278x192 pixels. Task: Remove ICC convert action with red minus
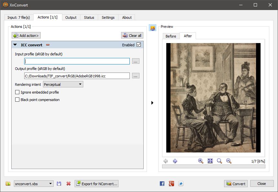point(48,45)
